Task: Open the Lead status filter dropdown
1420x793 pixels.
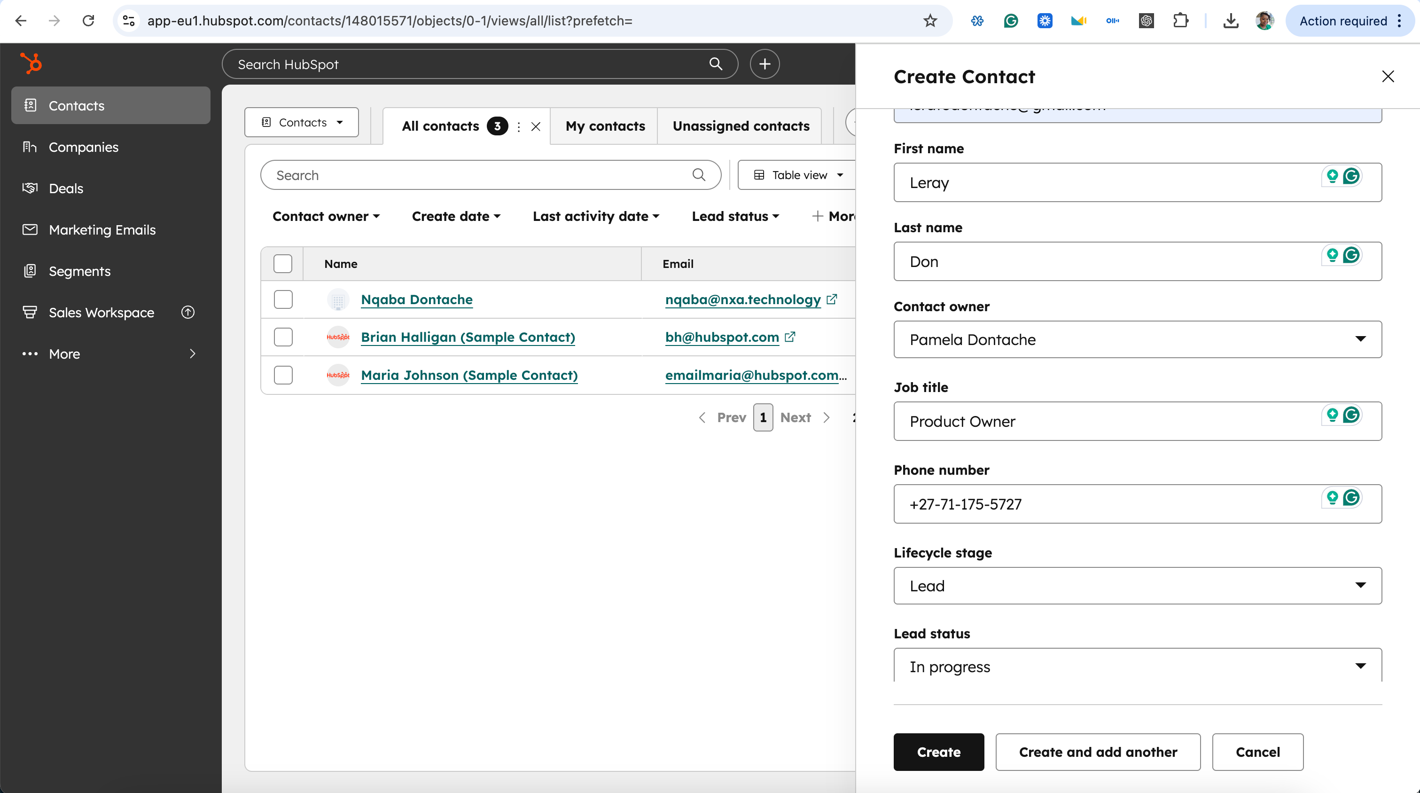Action: coord(735,216)
